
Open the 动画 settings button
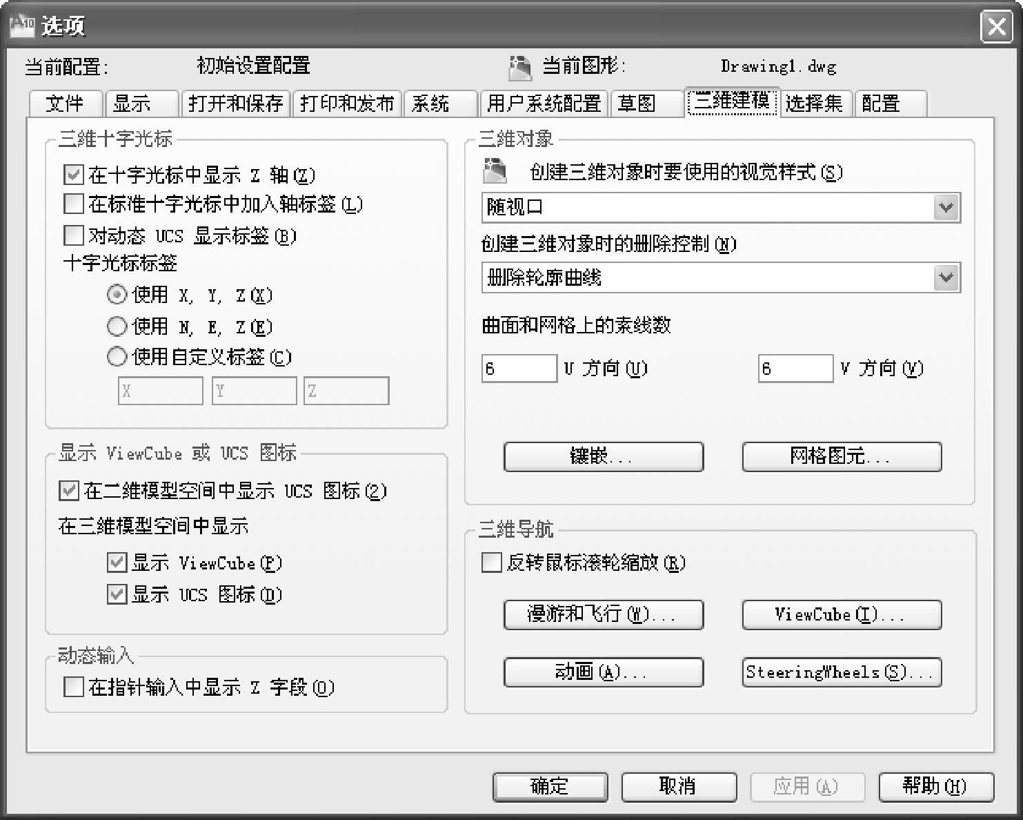pyautogui.click(x=604, y=672)
